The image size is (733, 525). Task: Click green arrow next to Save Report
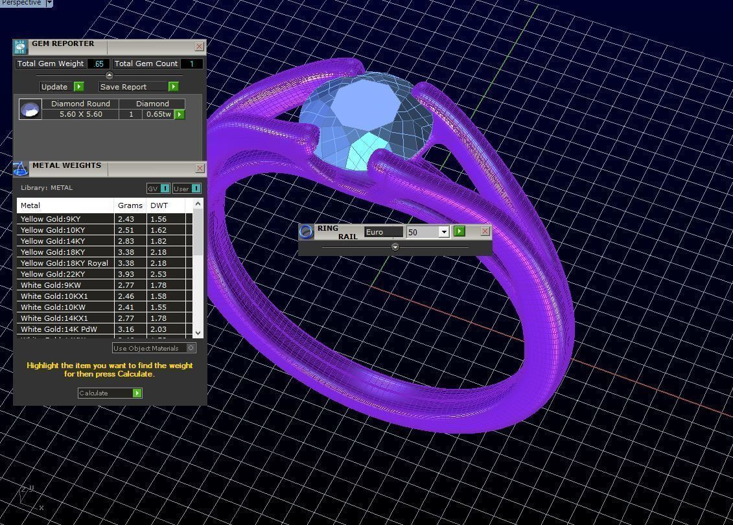[174, 86]
